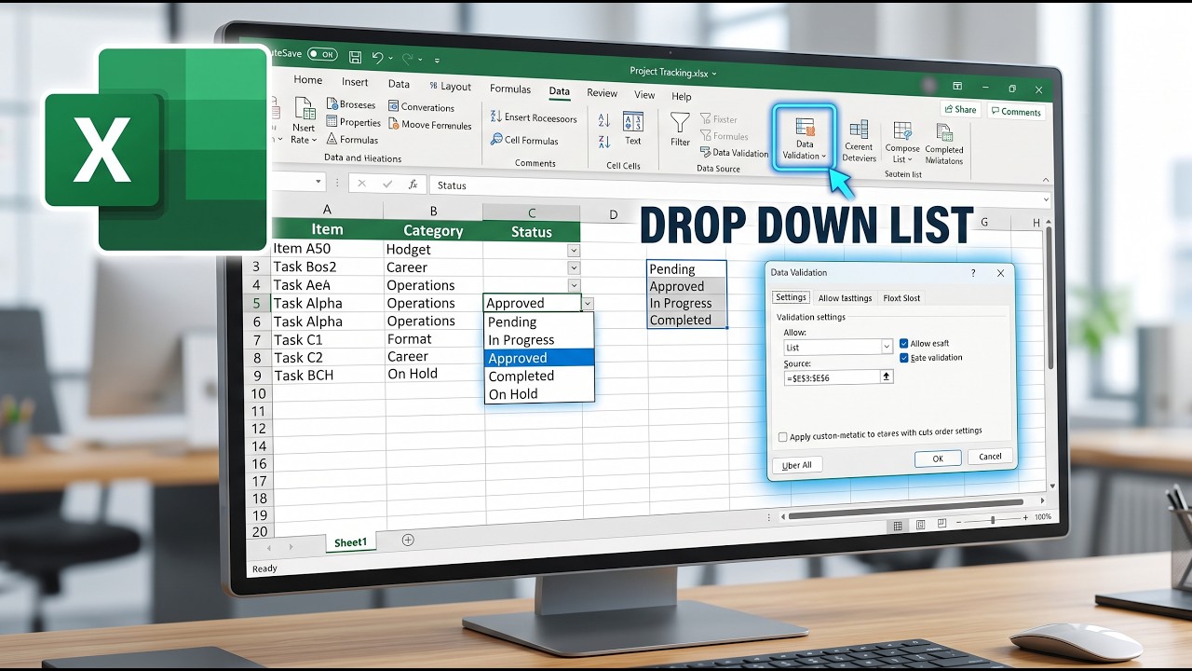Screen dimensions: 1192x671
Task: Select Completed in the dropdown list
Action: (539, 376)
